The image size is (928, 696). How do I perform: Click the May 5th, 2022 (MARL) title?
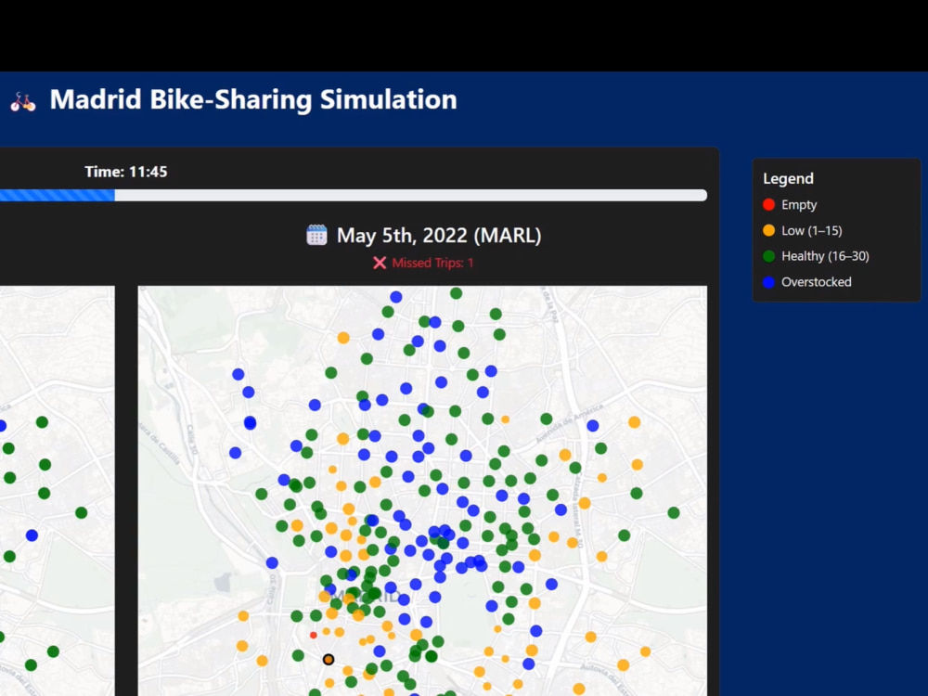(x=439, y=235)
